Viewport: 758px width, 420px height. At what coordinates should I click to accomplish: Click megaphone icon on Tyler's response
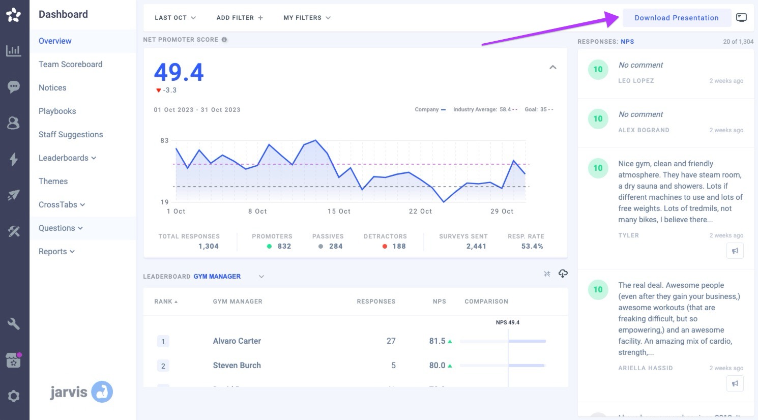pyautogui.click(x=735, y=251)
